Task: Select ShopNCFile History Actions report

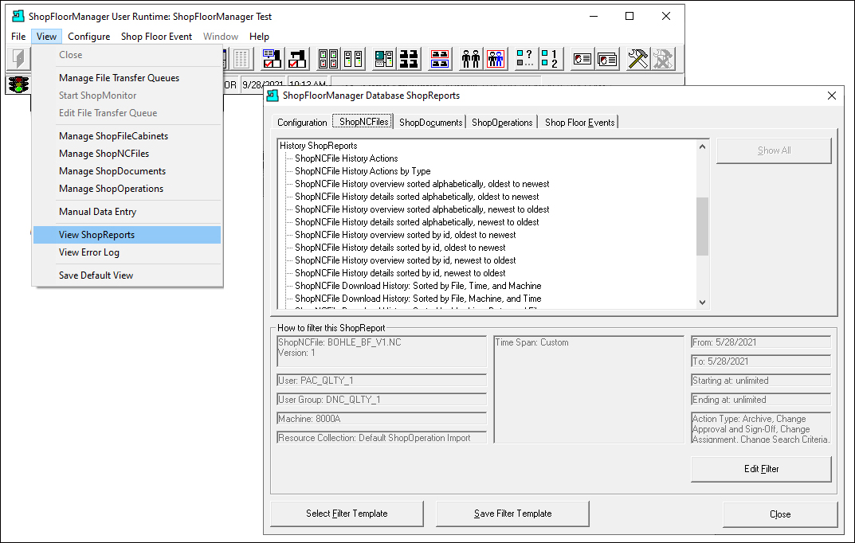Action: [347, 158]
